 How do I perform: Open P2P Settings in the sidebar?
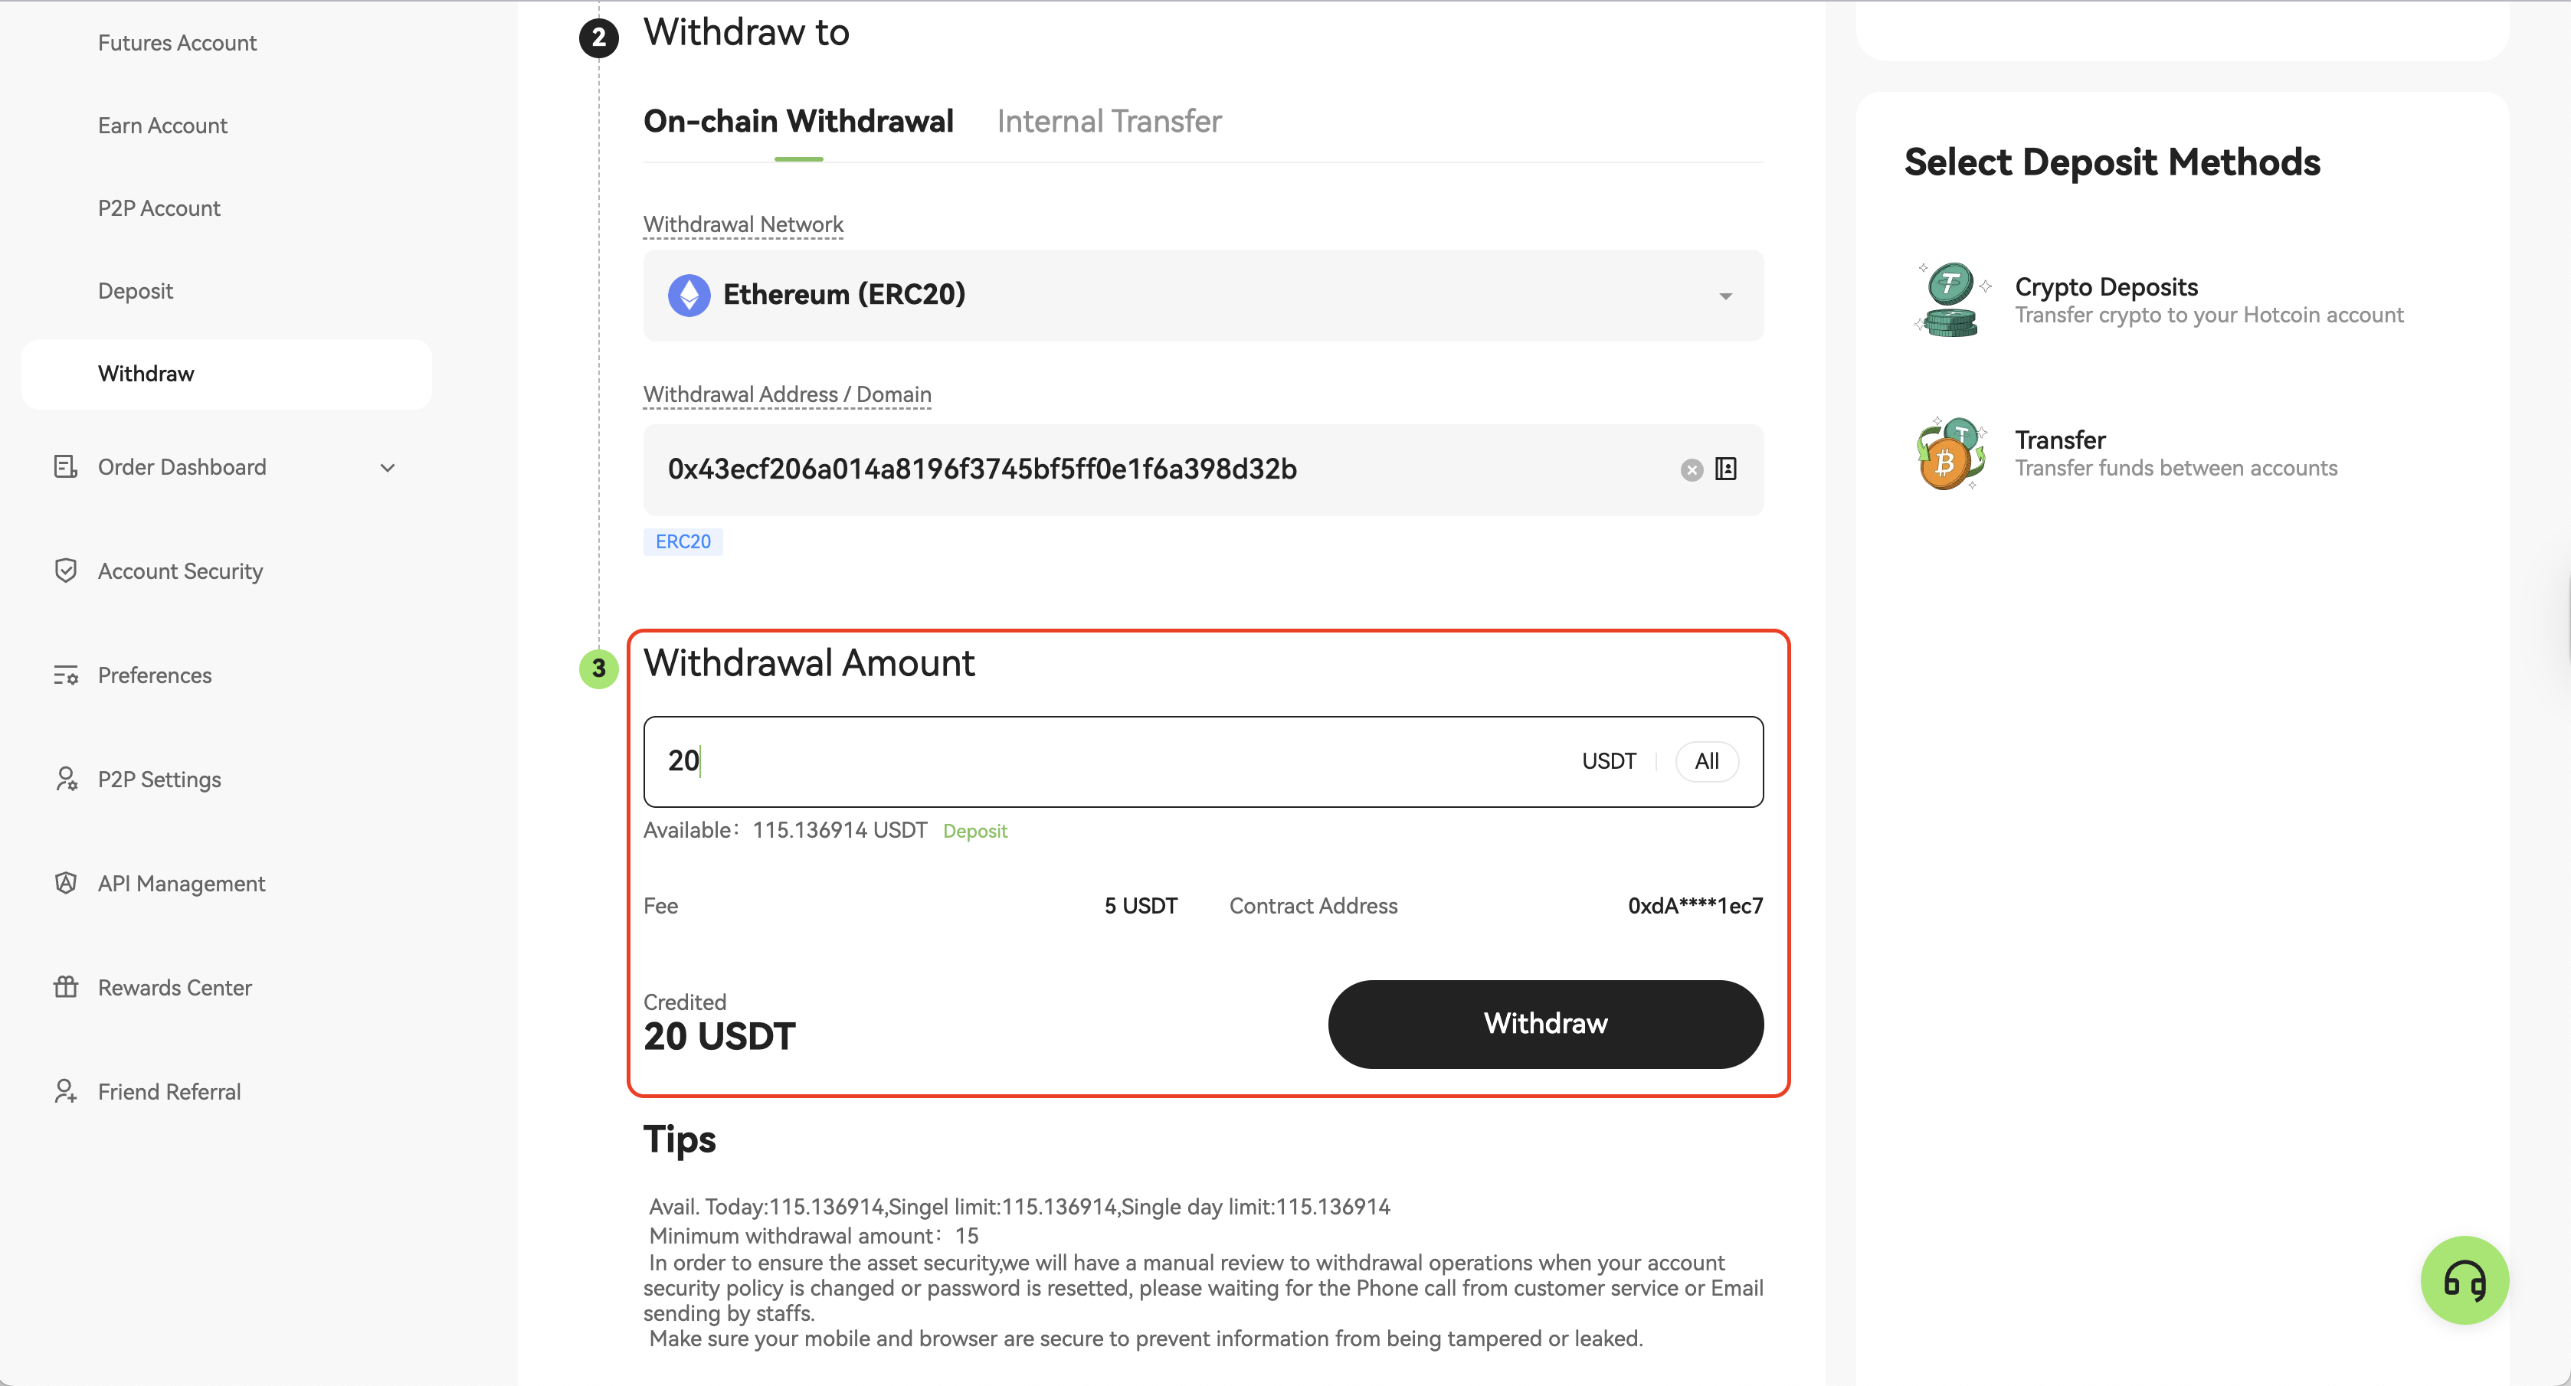tap(159, 780)
